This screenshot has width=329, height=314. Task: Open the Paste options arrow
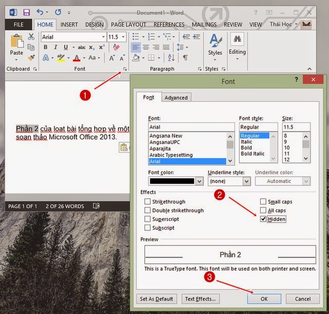coord(16,60)
